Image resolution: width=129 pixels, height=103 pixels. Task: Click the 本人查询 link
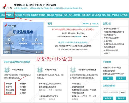click(23, 87)
